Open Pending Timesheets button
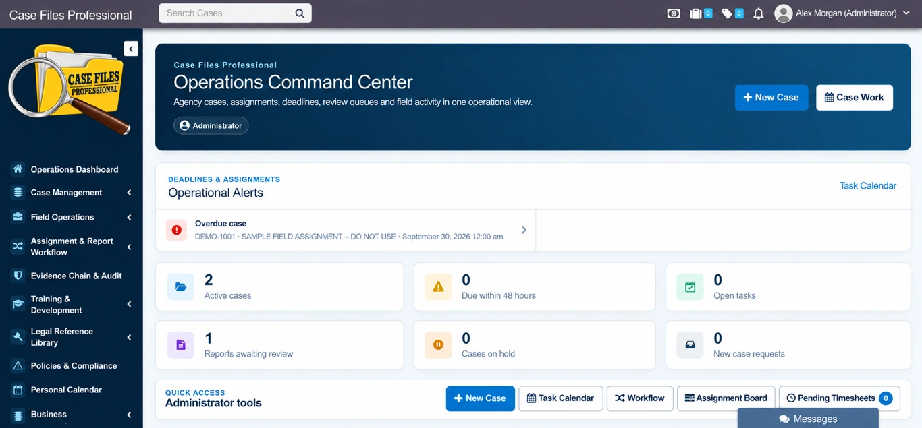Image resolution: width=922 pixels, height=428 pixels. coord(840,398)
